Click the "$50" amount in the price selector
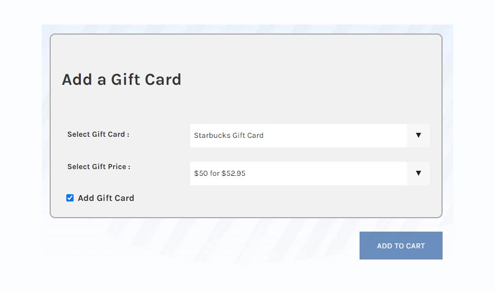 point(201,174)
